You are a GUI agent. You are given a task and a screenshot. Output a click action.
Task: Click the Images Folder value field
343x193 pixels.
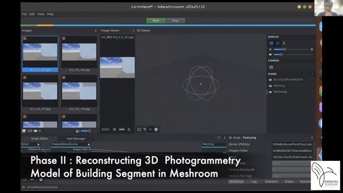click(292, 151)
